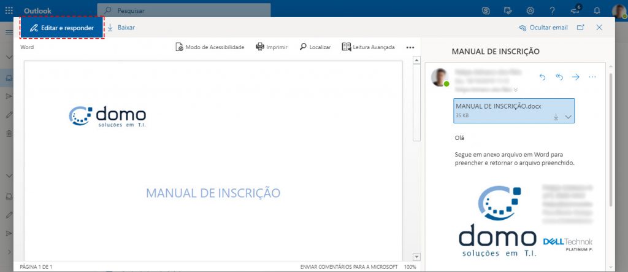628x272 pixels.
Task: Click the Reply all arrows icon
Action: 559,77
